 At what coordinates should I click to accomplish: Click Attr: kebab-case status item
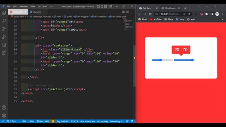(88, 121)
